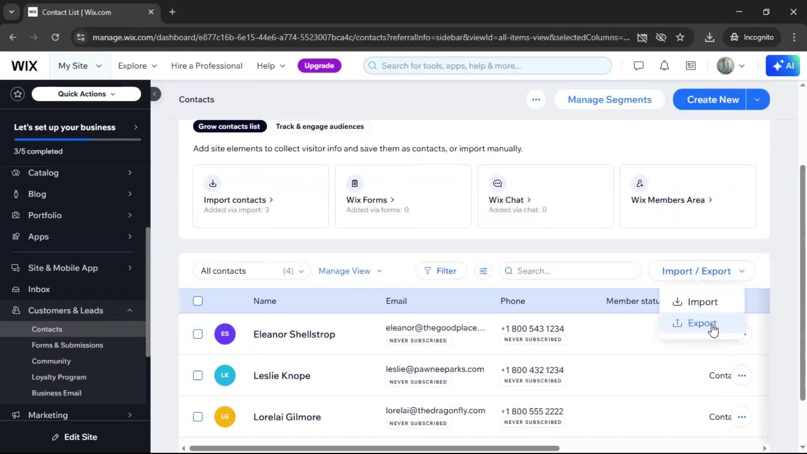This screenshot has height=454, width=807.
Task: Select Export from the dropdown menu
Action: click(702, 323)
